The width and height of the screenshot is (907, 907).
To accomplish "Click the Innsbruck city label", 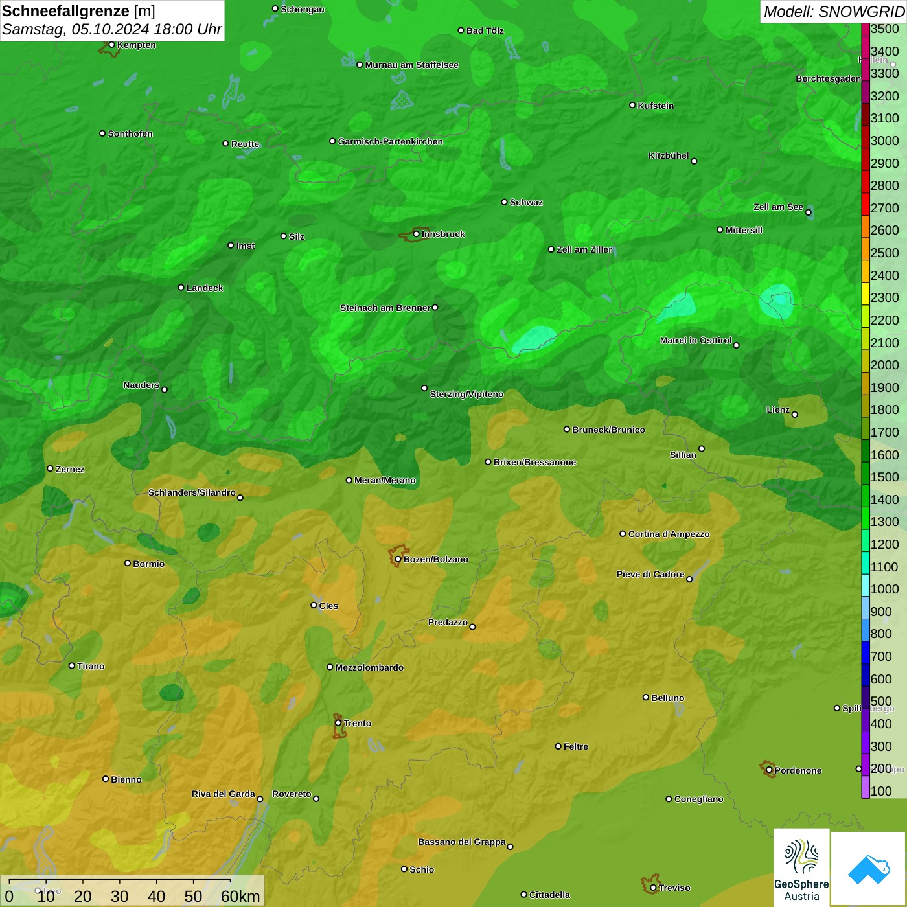I will tap(443, 234).
